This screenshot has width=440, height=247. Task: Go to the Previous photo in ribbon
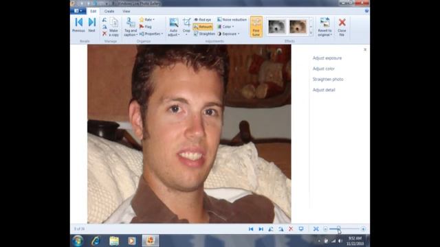(x=78, y=25)
